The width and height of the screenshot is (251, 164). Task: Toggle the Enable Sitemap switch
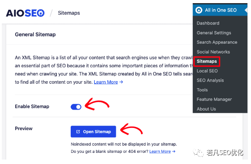[x=76, y=107]
